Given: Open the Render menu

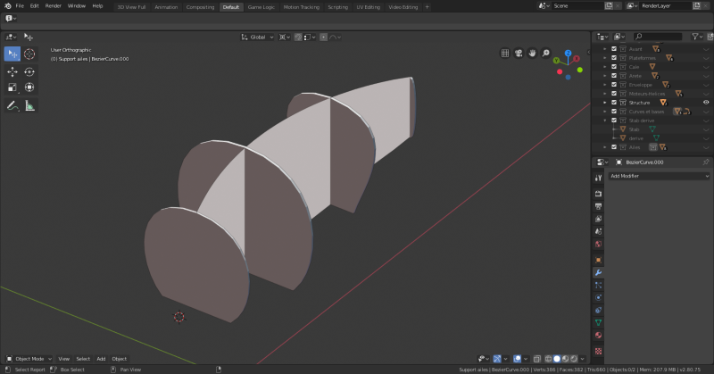Looking at the screenshot, I should 54,6.
